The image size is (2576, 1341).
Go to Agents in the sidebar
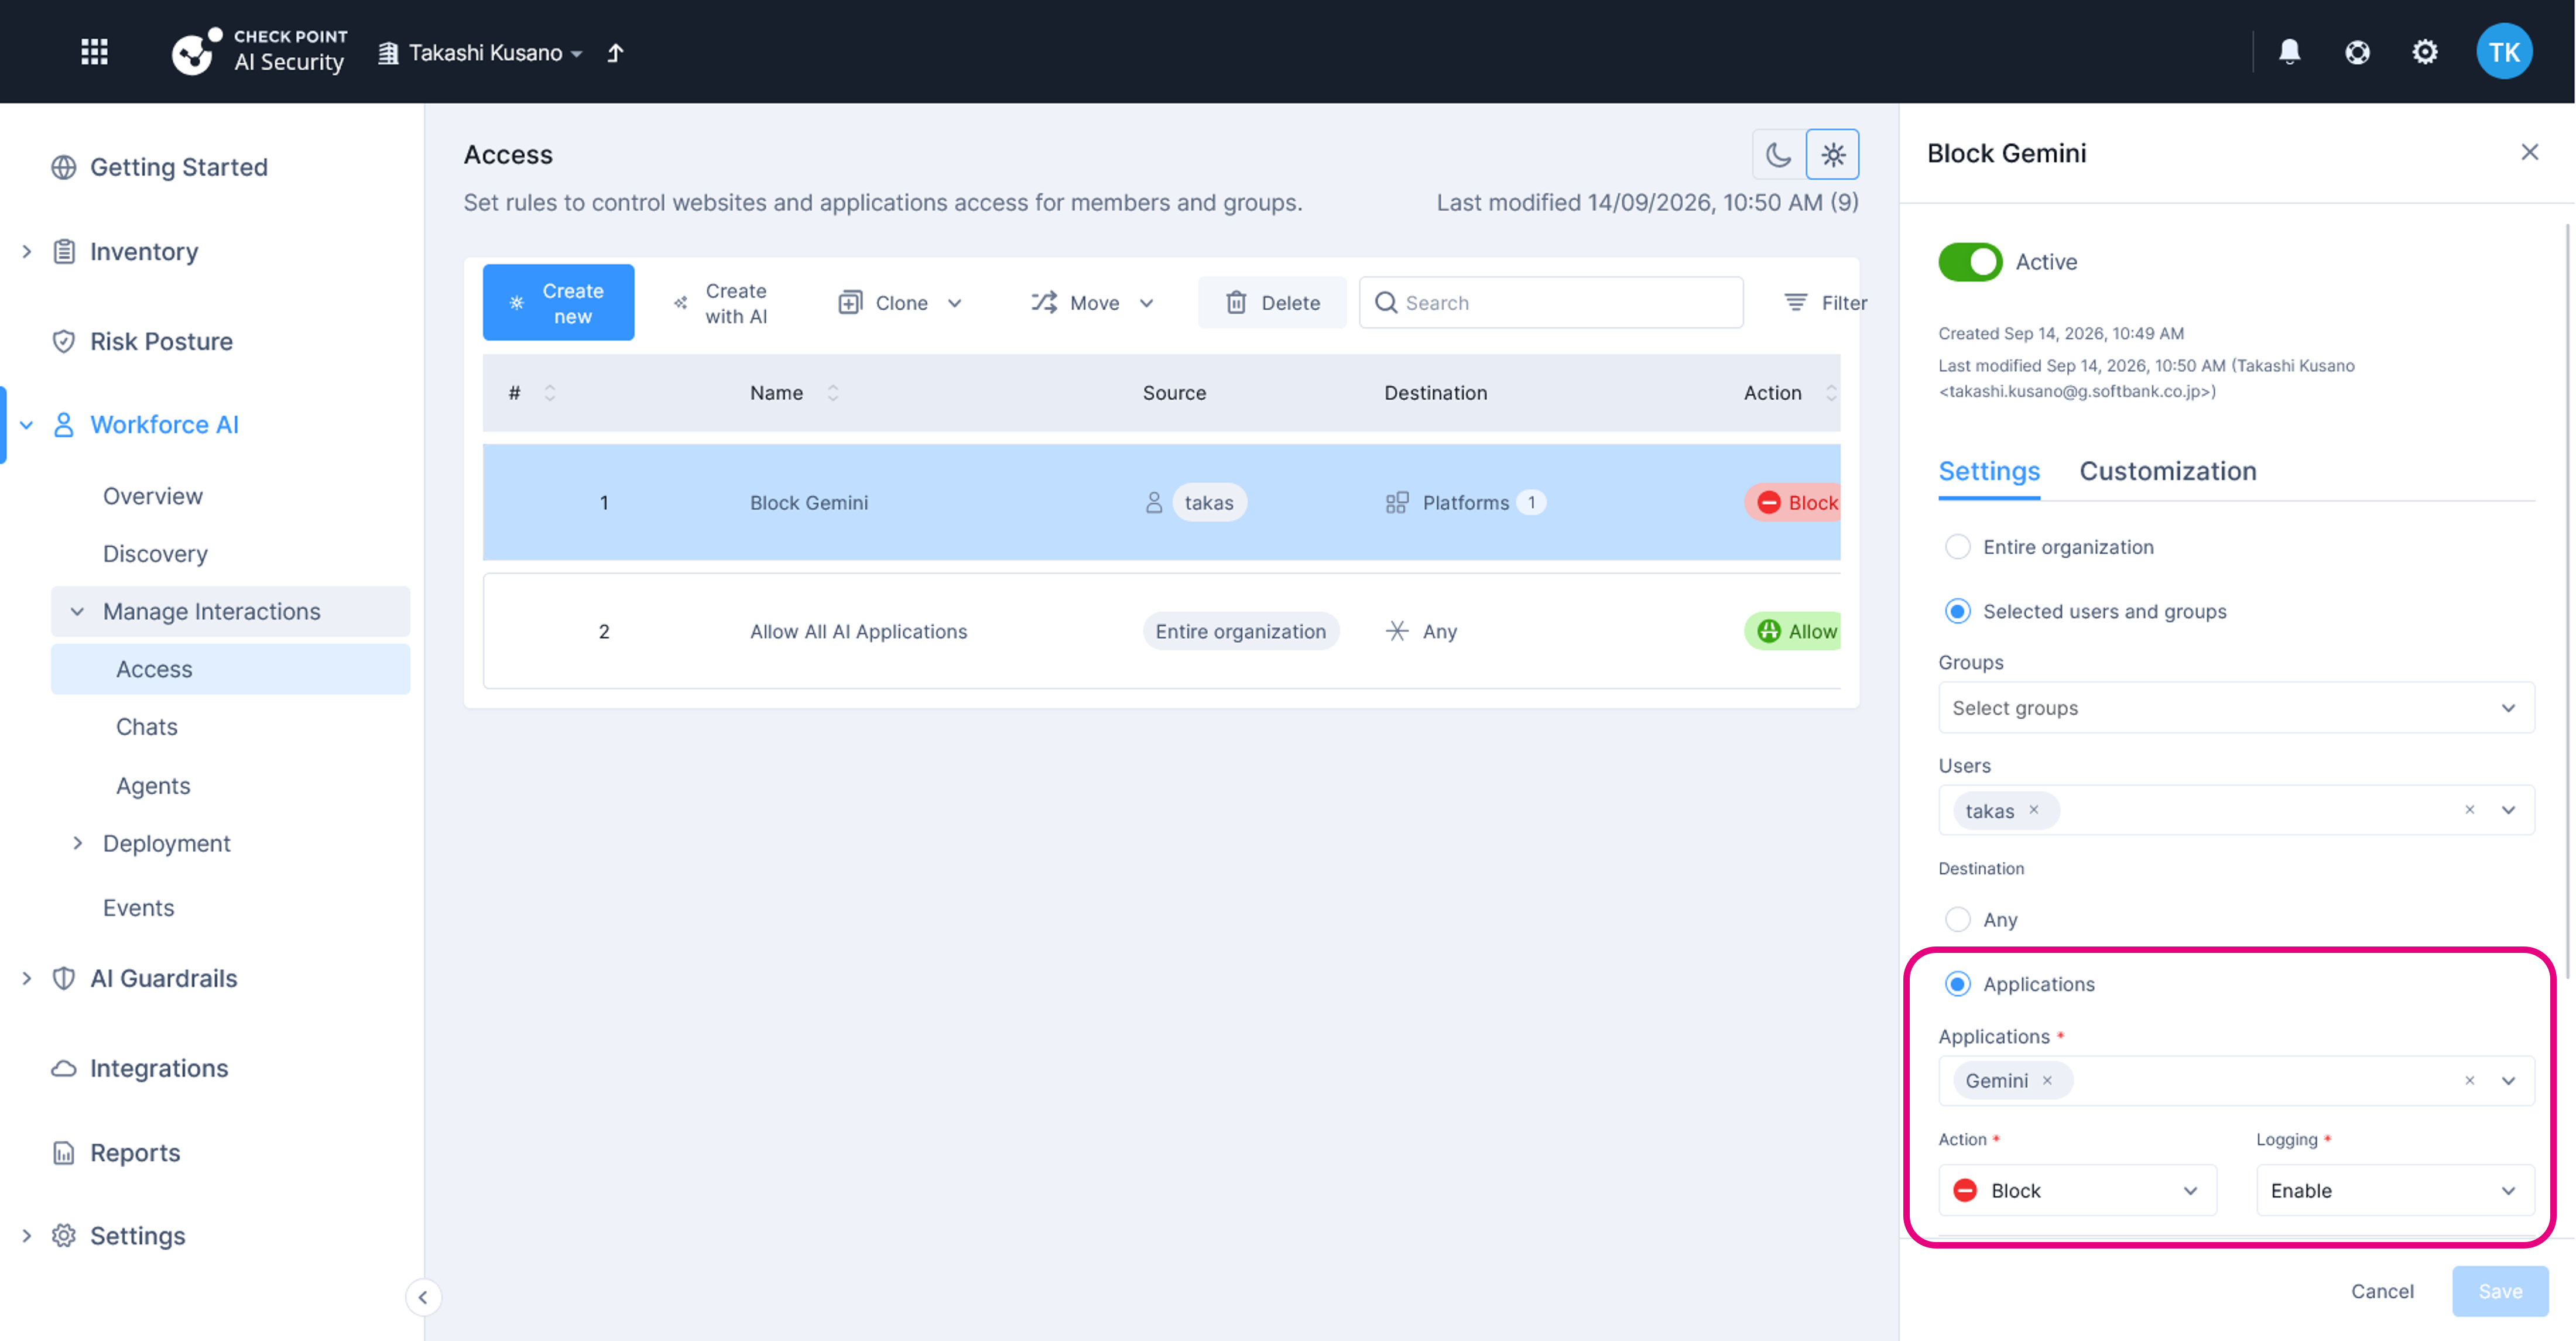pos(153,786)
